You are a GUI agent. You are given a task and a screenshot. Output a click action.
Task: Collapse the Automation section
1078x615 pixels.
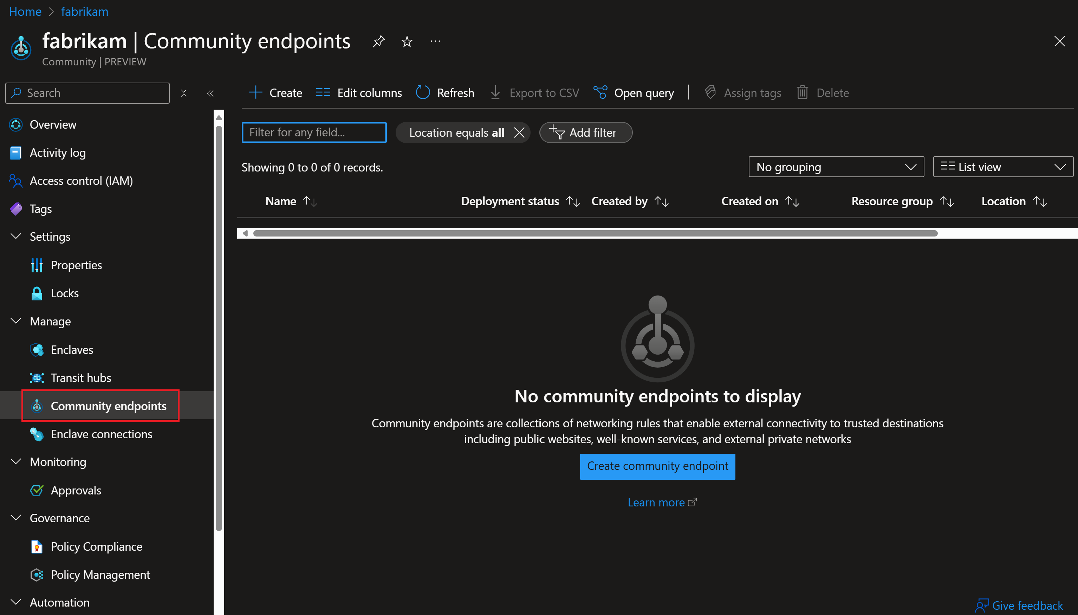coord(16,602)
